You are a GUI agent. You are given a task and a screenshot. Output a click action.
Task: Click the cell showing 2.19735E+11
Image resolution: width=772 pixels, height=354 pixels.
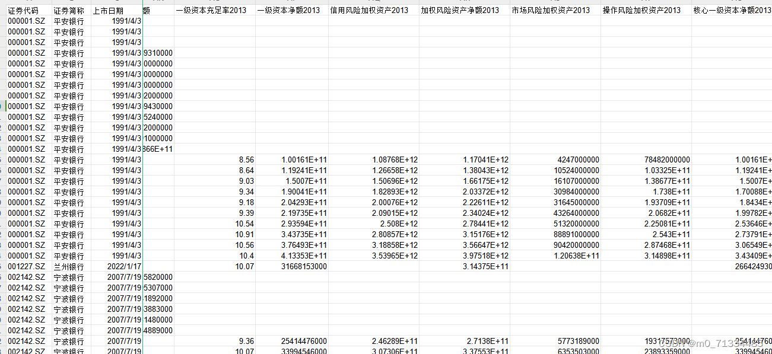click(292, 213)
